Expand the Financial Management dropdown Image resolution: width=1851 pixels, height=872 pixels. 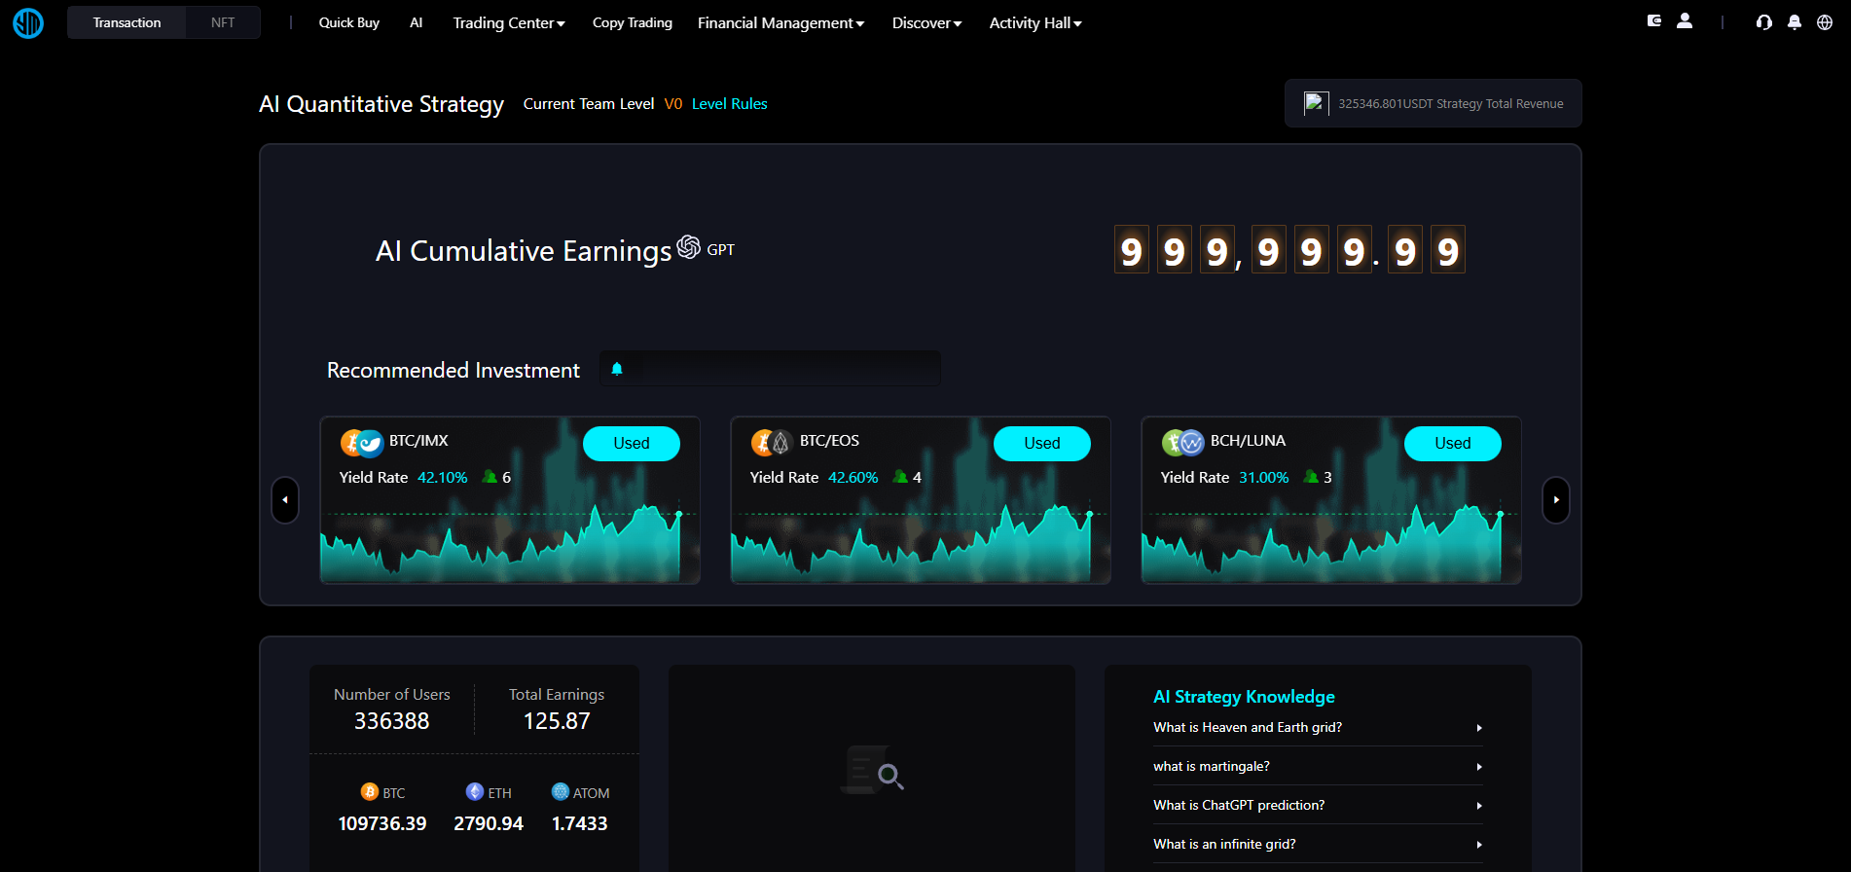tap(780, 22)
